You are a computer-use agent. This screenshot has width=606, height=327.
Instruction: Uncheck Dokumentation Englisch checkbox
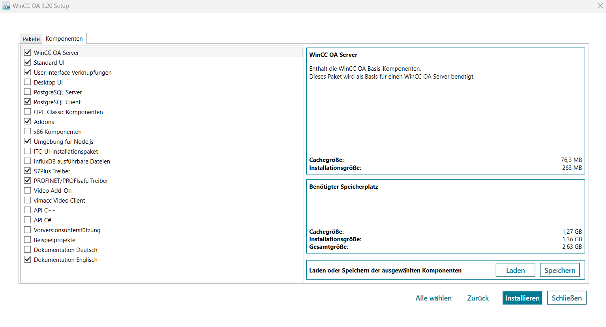point(28,259)
